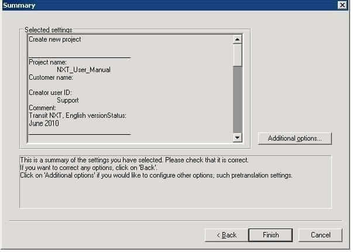Select the 'June 2010' text line

click(44, 123)
